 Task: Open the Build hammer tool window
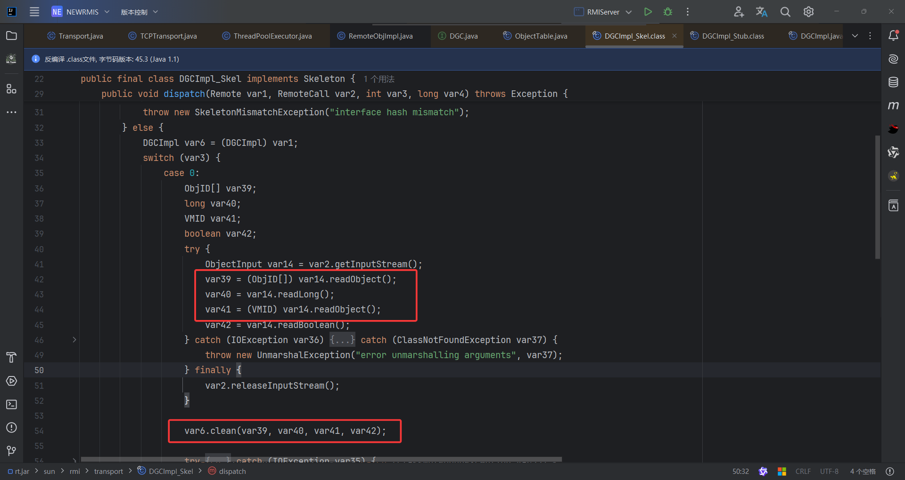11,358
